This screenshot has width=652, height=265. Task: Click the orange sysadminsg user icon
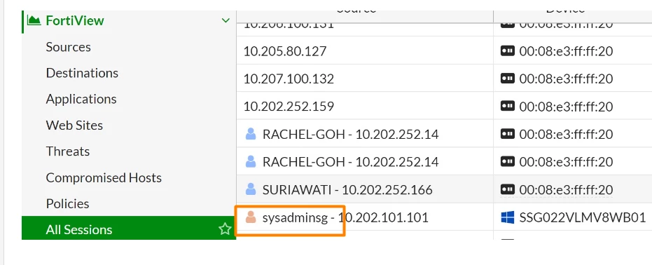[251, 217]
